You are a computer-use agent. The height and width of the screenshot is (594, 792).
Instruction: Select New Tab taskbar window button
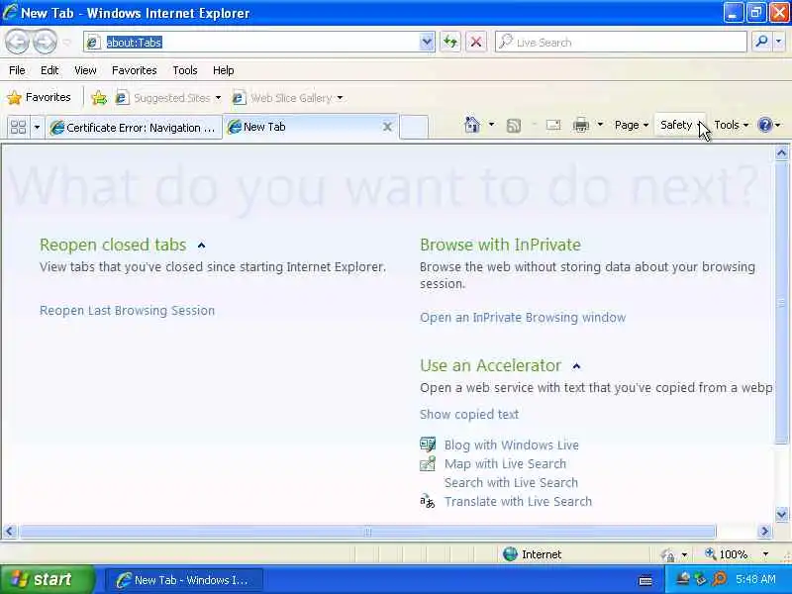pos(184,580)
